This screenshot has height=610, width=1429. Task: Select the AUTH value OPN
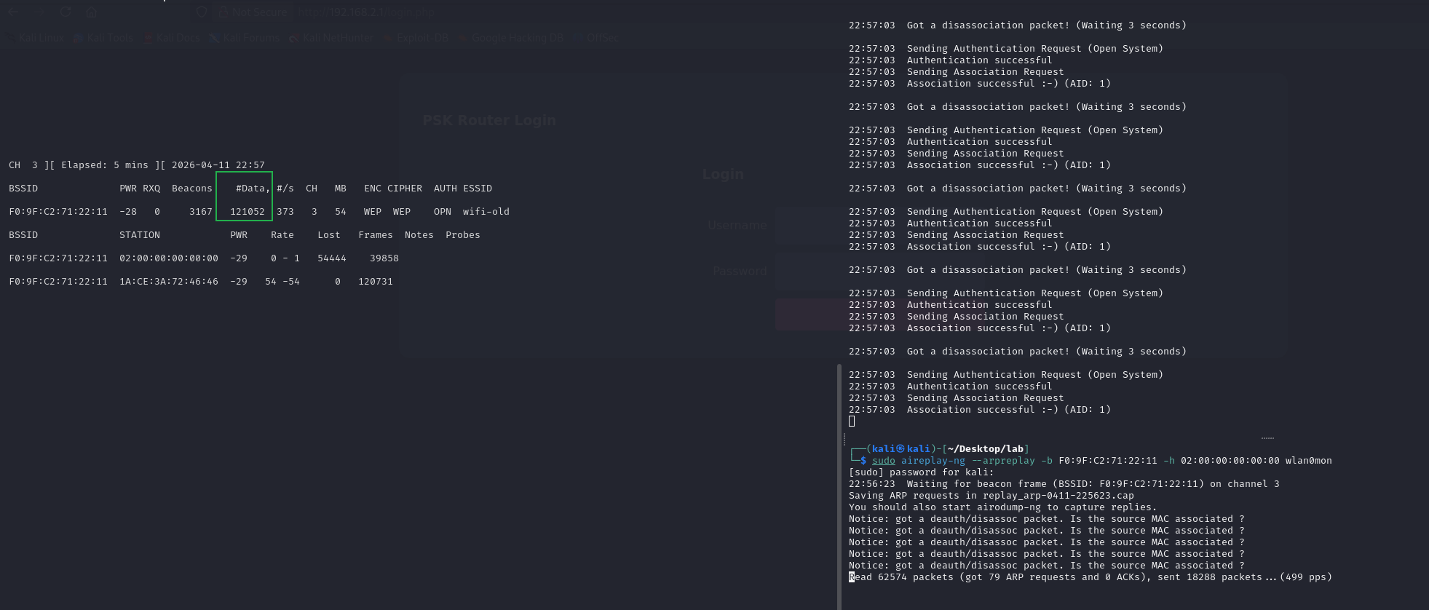tap(443, 212)
